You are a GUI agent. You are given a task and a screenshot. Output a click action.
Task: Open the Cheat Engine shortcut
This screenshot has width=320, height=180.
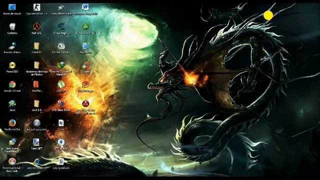tap(61, 26)
